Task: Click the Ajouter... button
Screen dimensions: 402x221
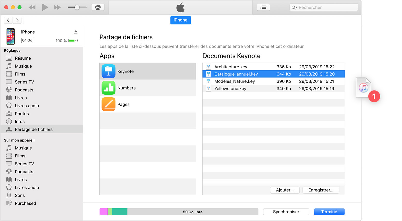Action: coord(284,190)
